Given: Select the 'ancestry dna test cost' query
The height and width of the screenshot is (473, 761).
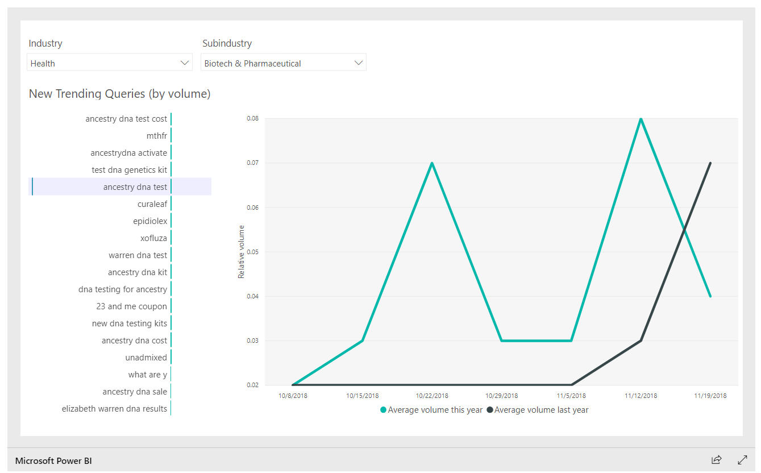Looking at the screenshot, I should pos(127,119).
